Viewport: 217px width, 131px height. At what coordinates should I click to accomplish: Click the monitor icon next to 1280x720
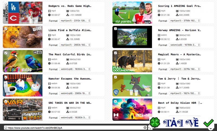[x=68, y=11]
